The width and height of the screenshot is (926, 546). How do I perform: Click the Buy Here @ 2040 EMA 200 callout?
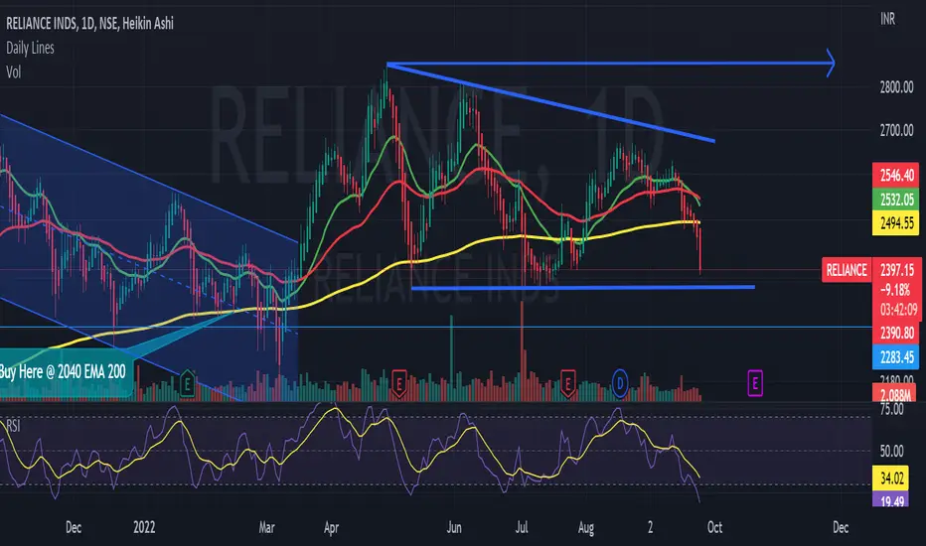point(65,372)
